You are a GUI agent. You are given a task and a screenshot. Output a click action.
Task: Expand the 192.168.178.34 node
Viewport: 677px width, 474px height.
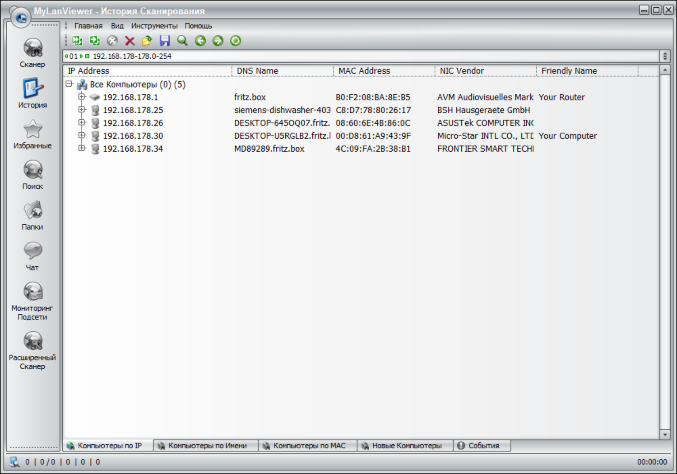pos(82,148)
